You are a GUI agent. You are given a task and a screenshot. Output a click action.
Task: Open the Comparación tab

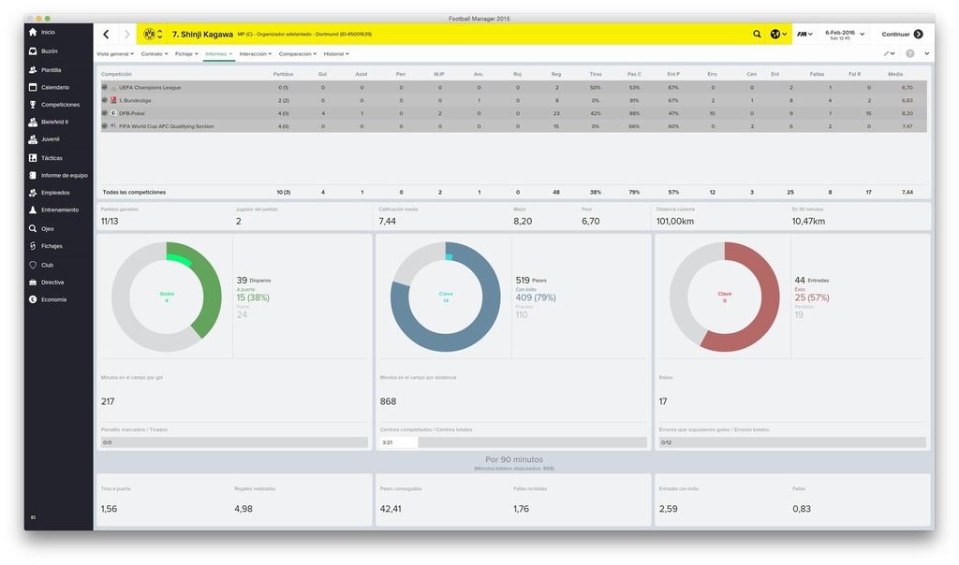click(x=297, y=53)
